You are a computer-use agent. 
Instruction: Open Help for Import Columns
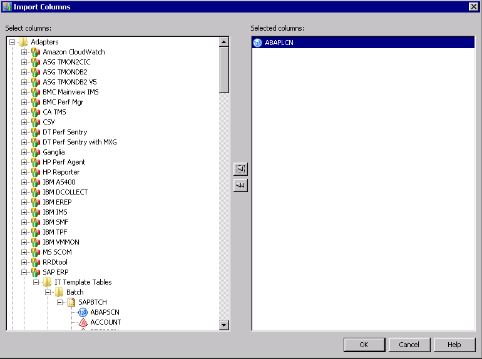coord(454,345)
